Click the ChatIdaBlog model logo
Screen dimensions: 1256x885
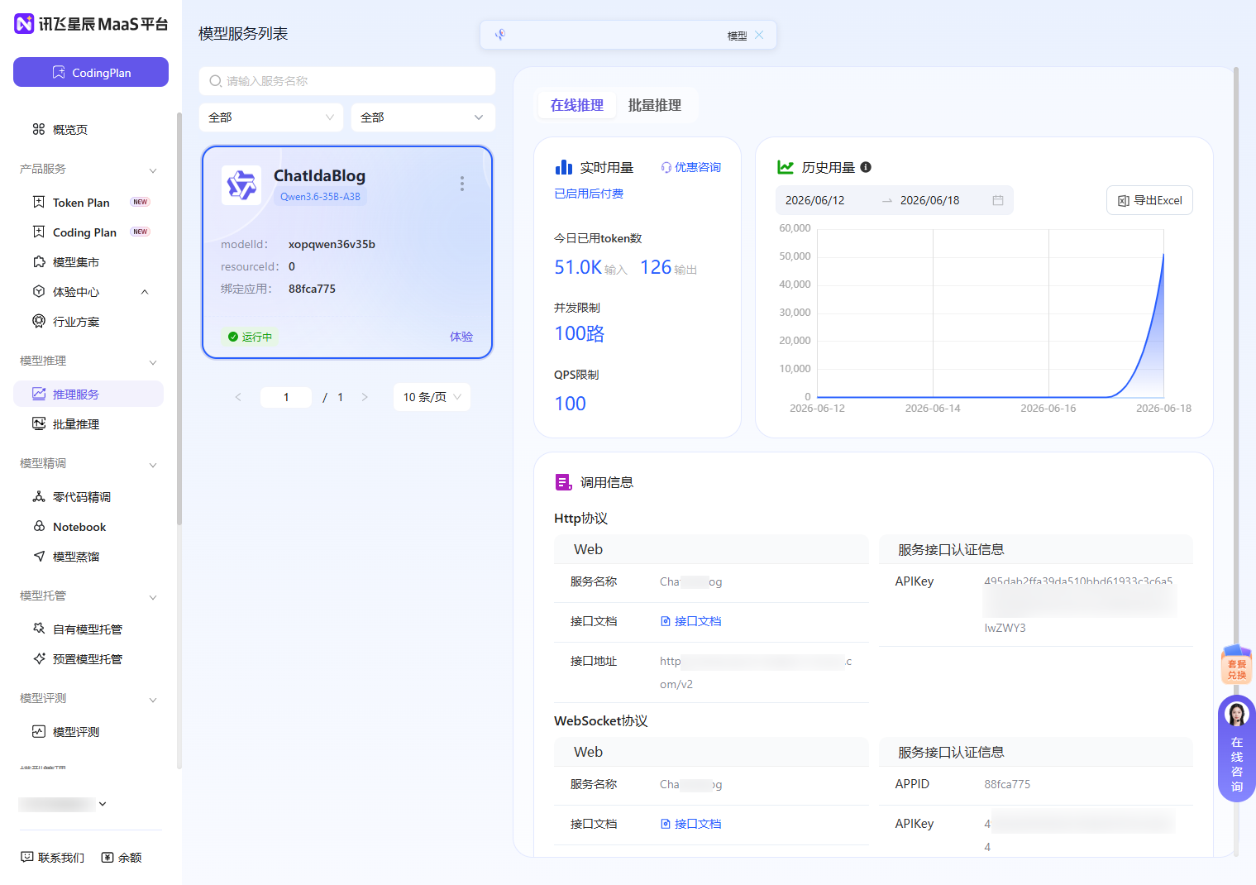click(241, 185)
